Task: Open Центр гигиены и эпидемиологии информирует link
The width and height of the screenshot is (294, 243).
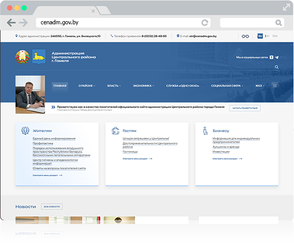Action: [x=55, y=162]
